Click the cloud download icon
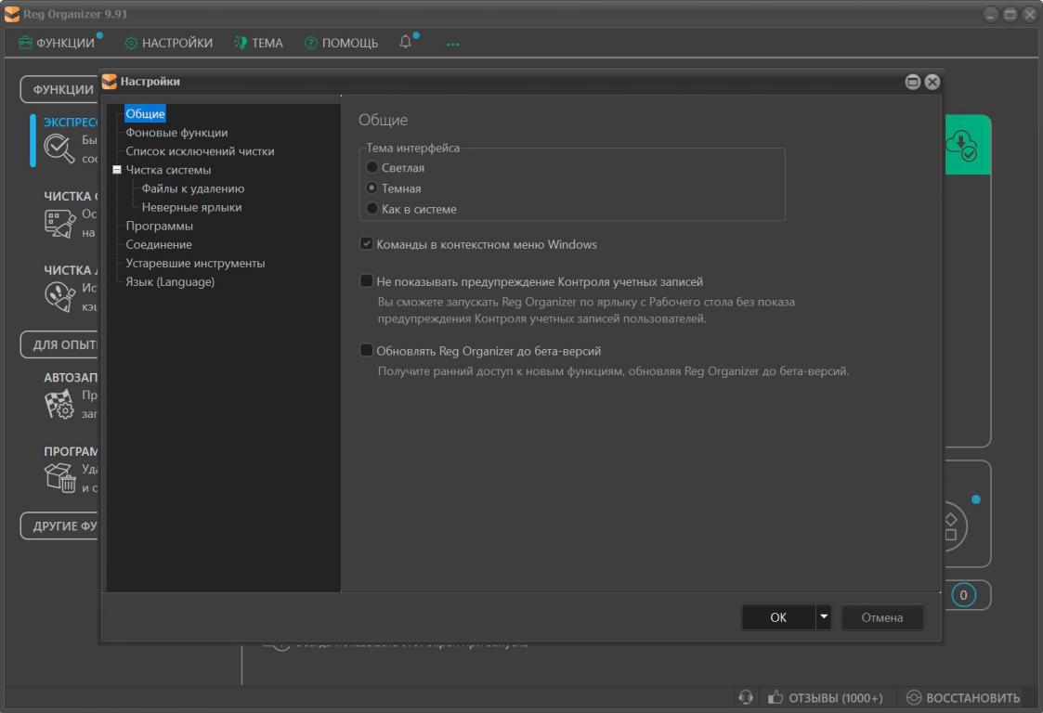Viewport: 1043px width, 713px height. (960, 145)
